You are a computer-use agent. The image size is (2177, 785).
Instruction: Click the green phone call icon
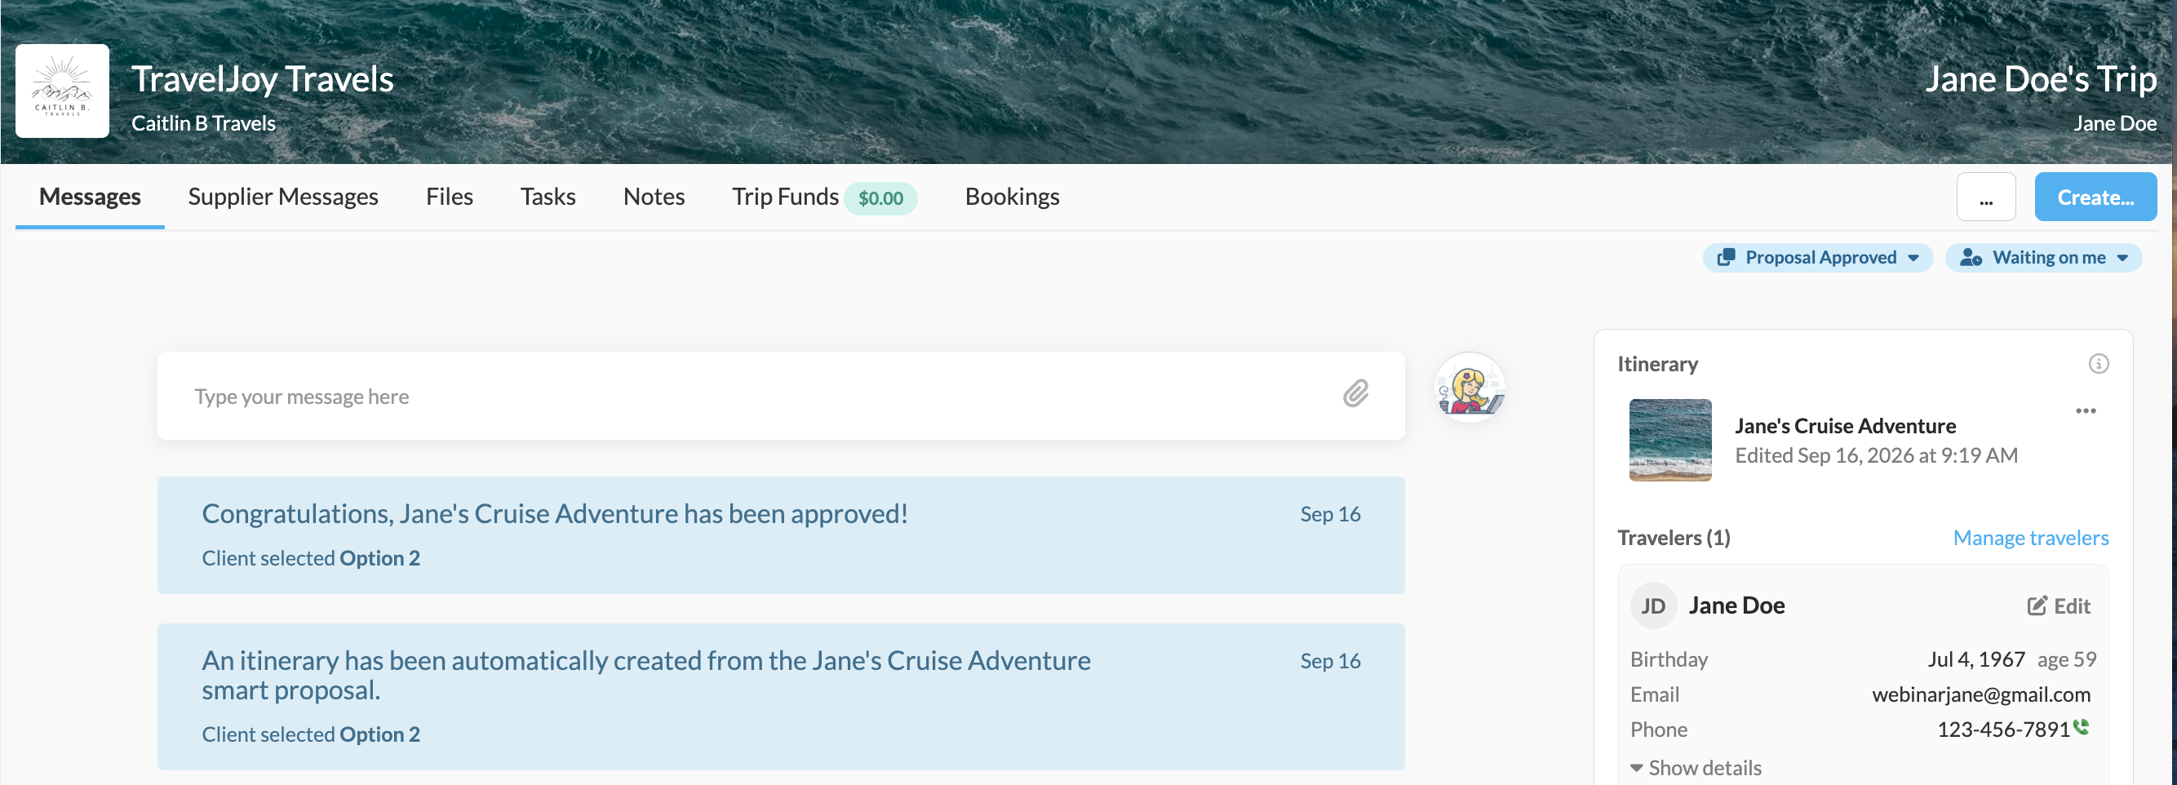[2082, 727]
